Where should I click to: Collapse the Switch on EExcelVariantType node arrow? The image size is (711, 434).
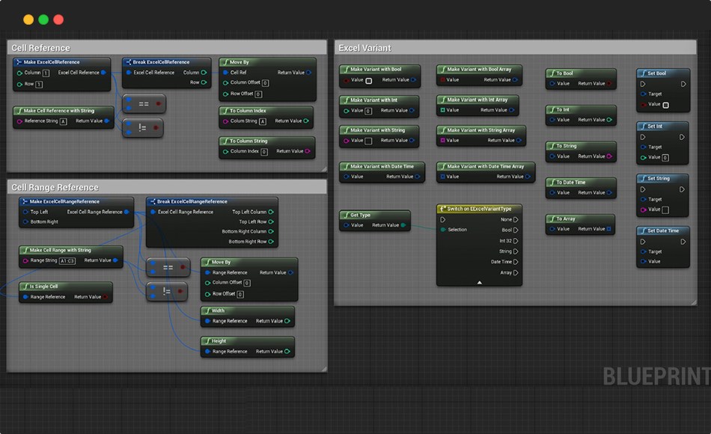coord(479,282)
